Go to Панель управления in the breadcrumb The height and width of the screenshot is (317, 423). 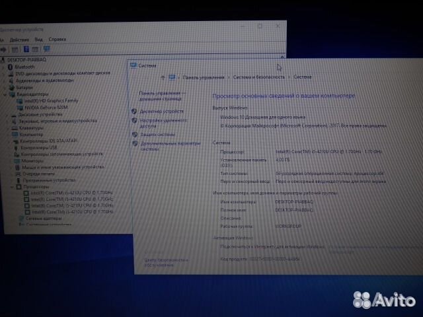click(204, 77)
